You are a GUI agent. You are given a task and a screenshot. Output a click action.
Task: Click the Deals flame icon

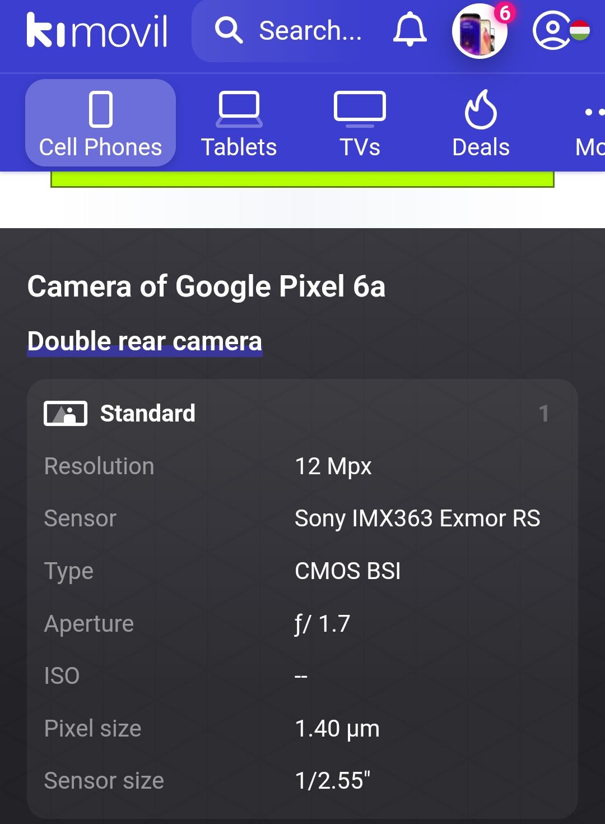point(481,109)
